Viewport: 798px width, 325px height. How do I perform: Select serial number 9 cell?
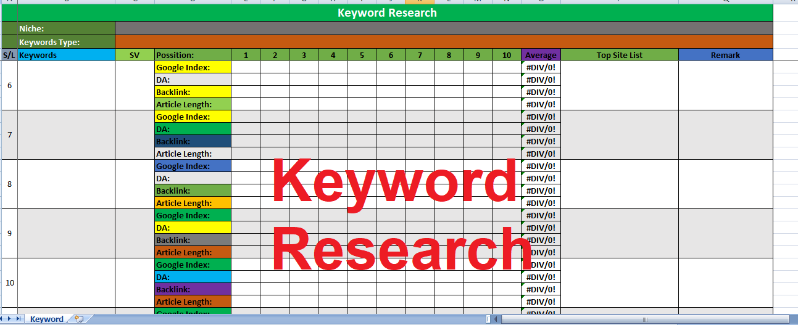pyautogui.click(x=9, y=234)
